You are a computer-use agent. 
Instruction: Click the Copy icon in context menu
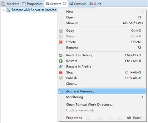[x=61, y=31]
